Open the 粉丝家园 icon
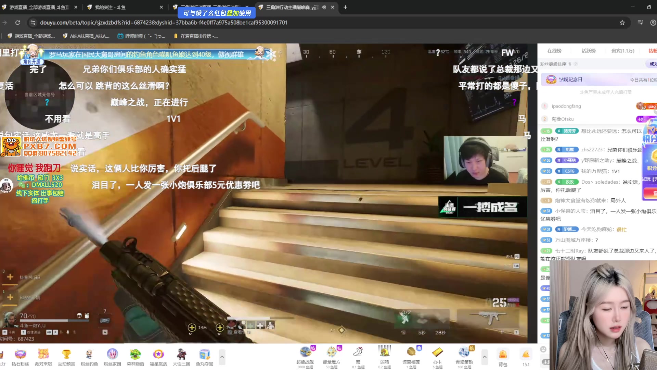The height and width of the screenshot is (370, 657). 112,357
